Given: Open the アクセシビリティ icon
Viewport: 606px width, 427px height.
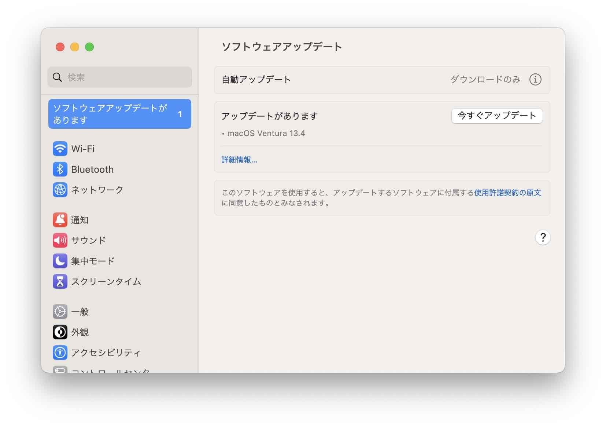Looking at the screenshot, I should coord(60,353).
